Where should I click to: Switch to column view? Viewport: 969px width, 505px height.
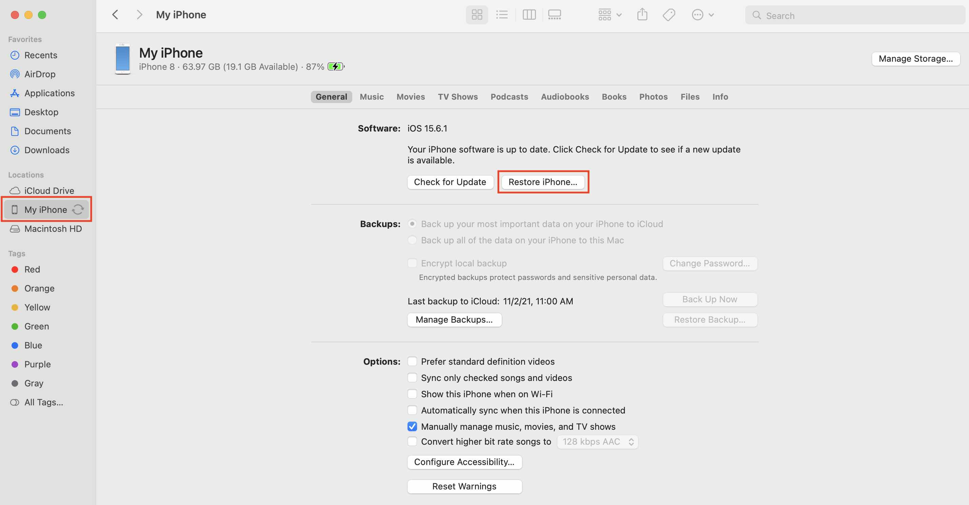(x=529, y=15)
